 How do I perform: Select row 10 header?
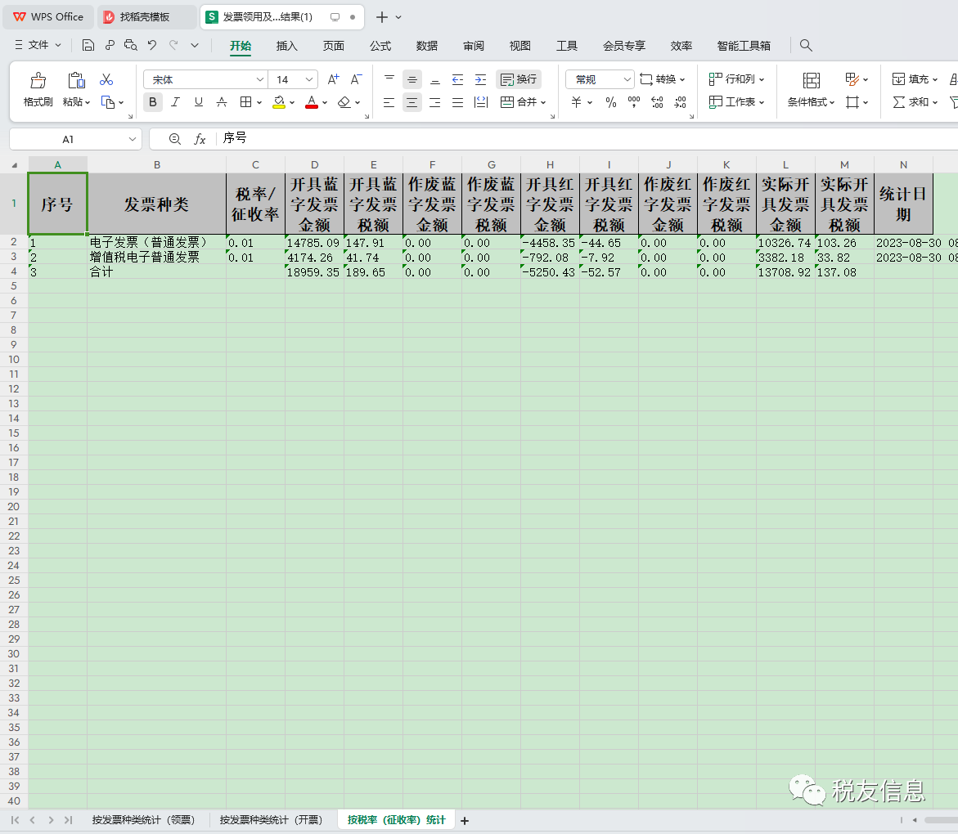coord(14,360)
